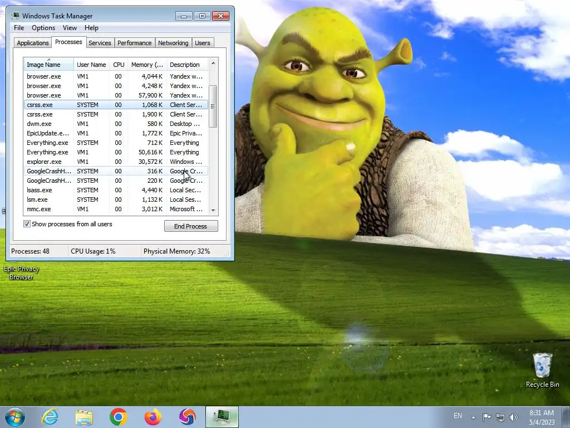
Task: Sort by Memory column header
Action: pyautogui.click(x=147, y=65)
